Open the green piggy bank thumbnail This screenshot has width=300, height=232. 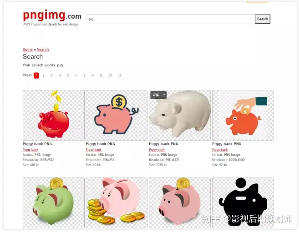coord(54,202)
